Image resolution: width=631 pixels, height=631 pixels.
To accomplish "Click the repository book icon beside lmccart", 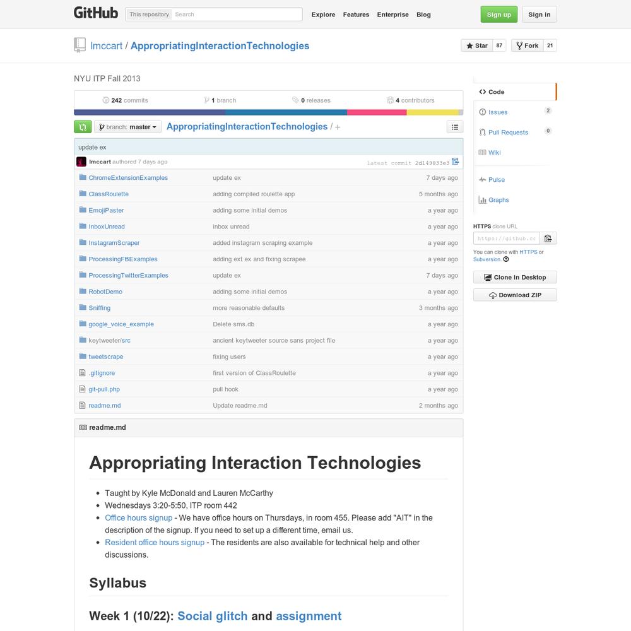I will click(x=80, y=45).
